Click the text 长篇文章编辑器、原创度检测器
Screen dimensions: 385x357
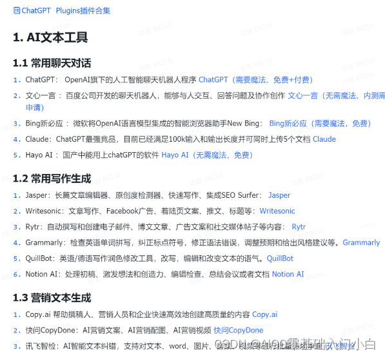[108, 195]
